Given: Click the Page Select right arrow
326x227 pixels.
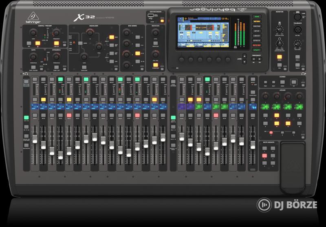Looking at the screenshot, I should coord(260,59).
